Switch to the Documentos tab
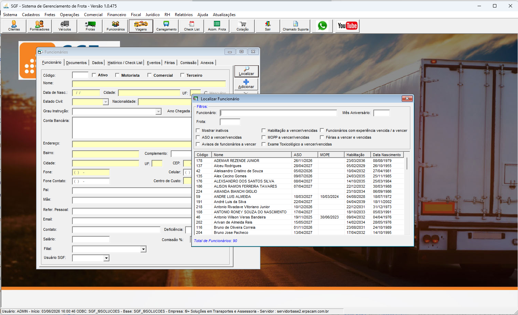The width and height of the screenshot is (518, 315). (x=76, y=63)
